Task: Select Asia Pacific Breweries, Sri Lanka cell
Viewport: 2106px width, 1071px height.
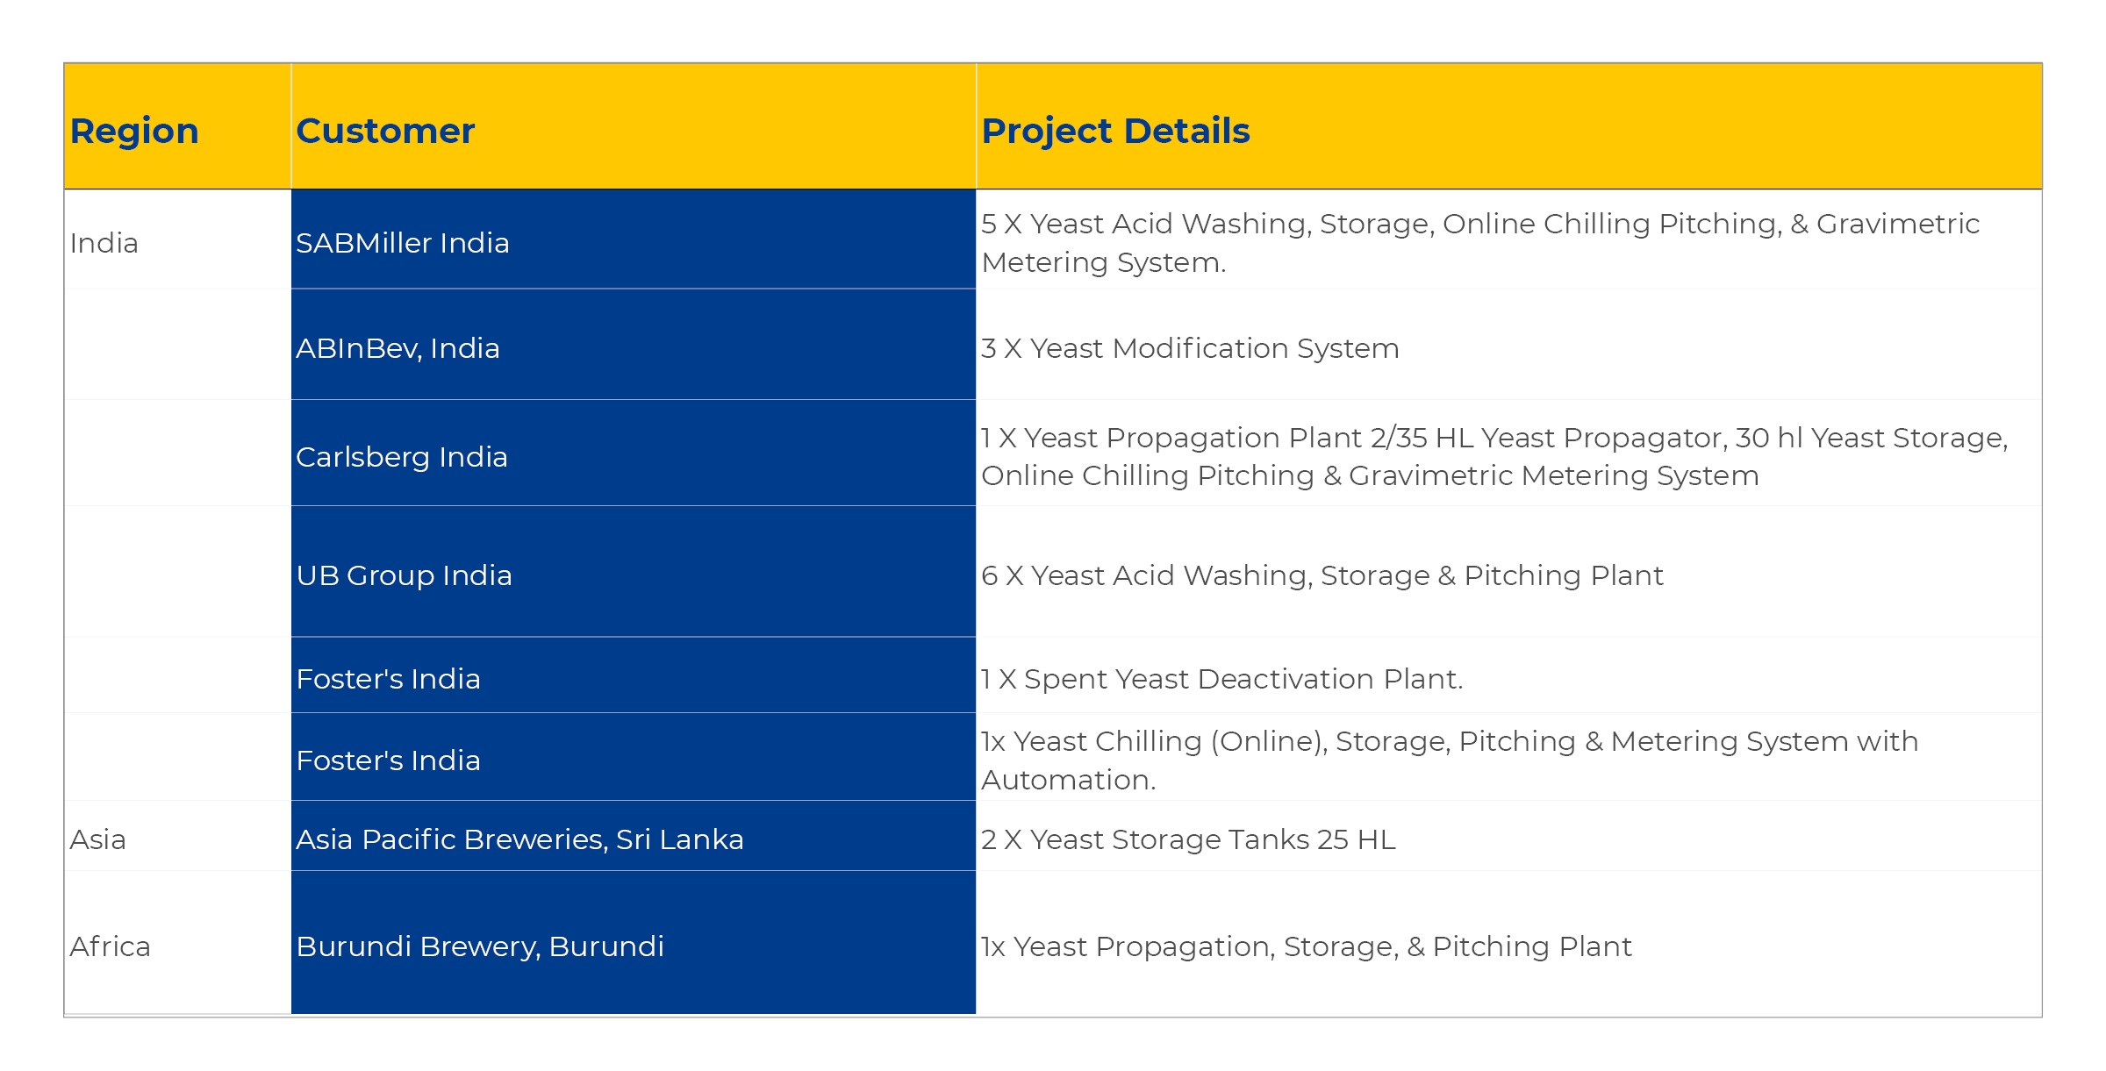Action: tap(634, 836)
